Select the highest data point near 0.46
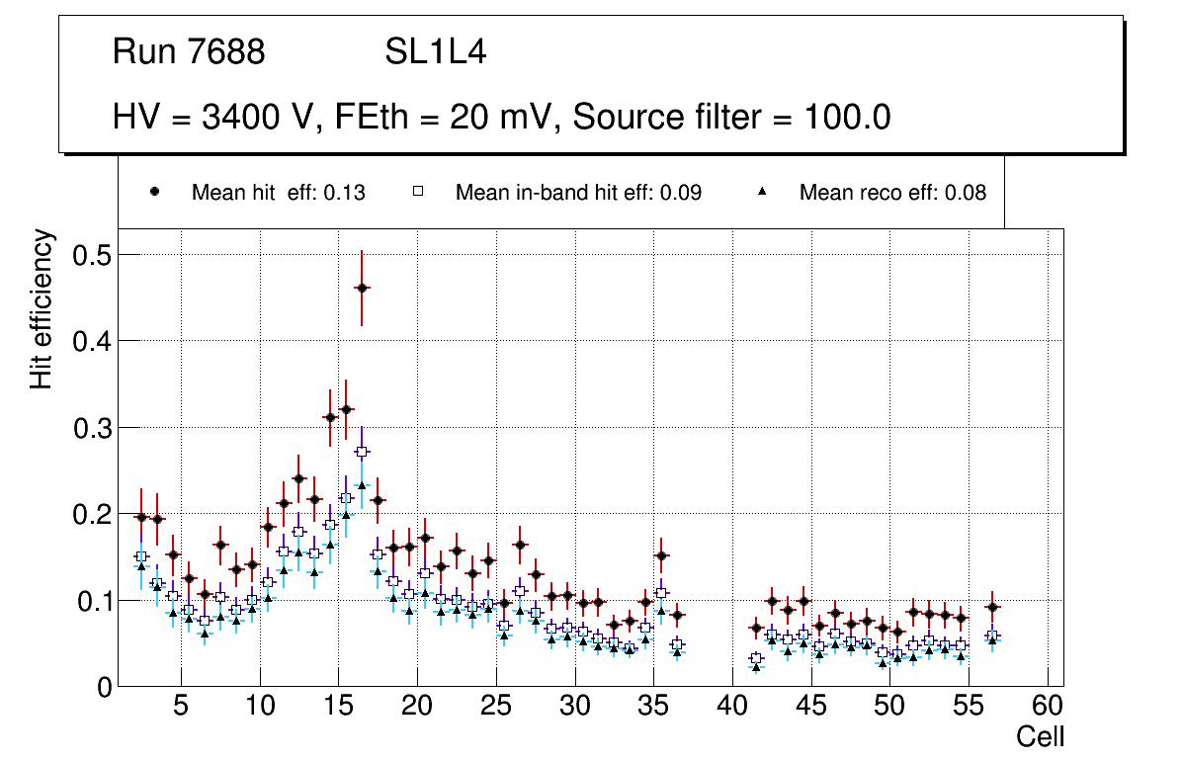 (x=362, y=288)
